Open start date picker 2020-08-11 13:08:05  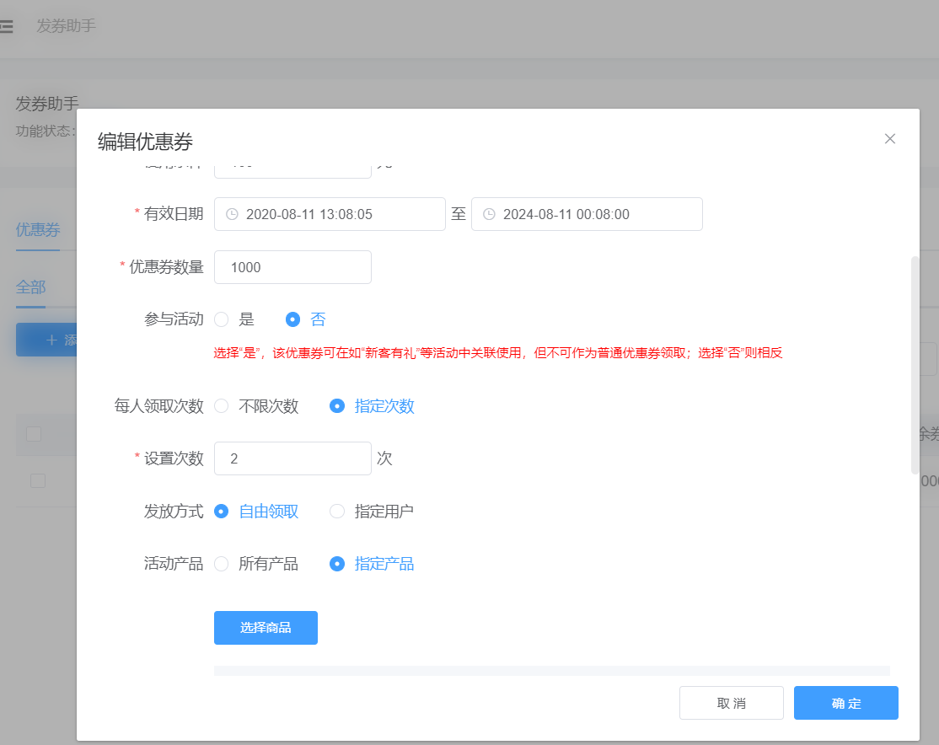point(329,214)
